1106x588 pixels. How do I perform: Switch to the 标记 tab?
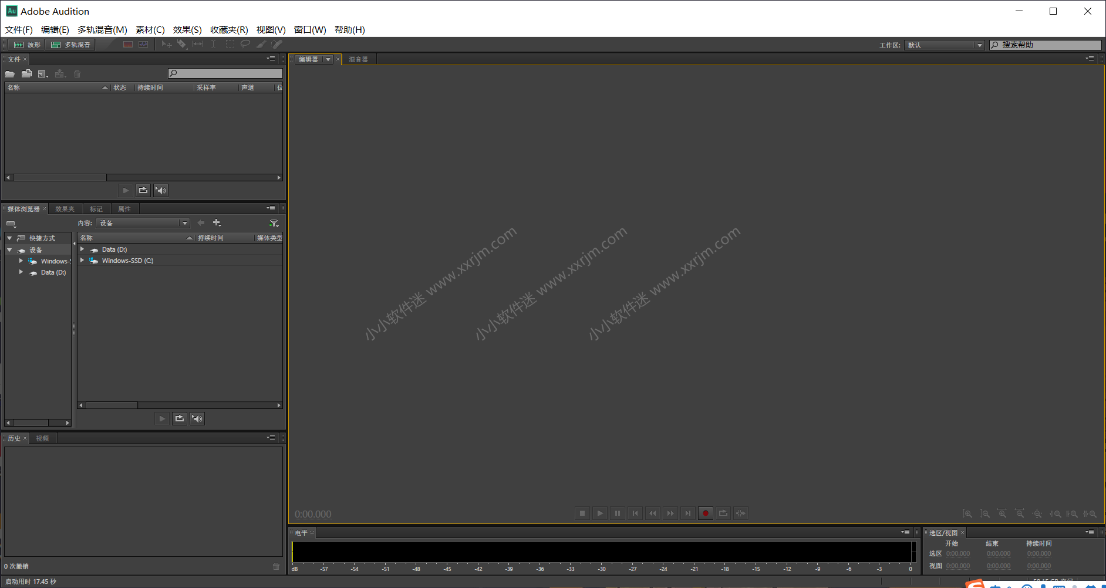coord(96,209)
